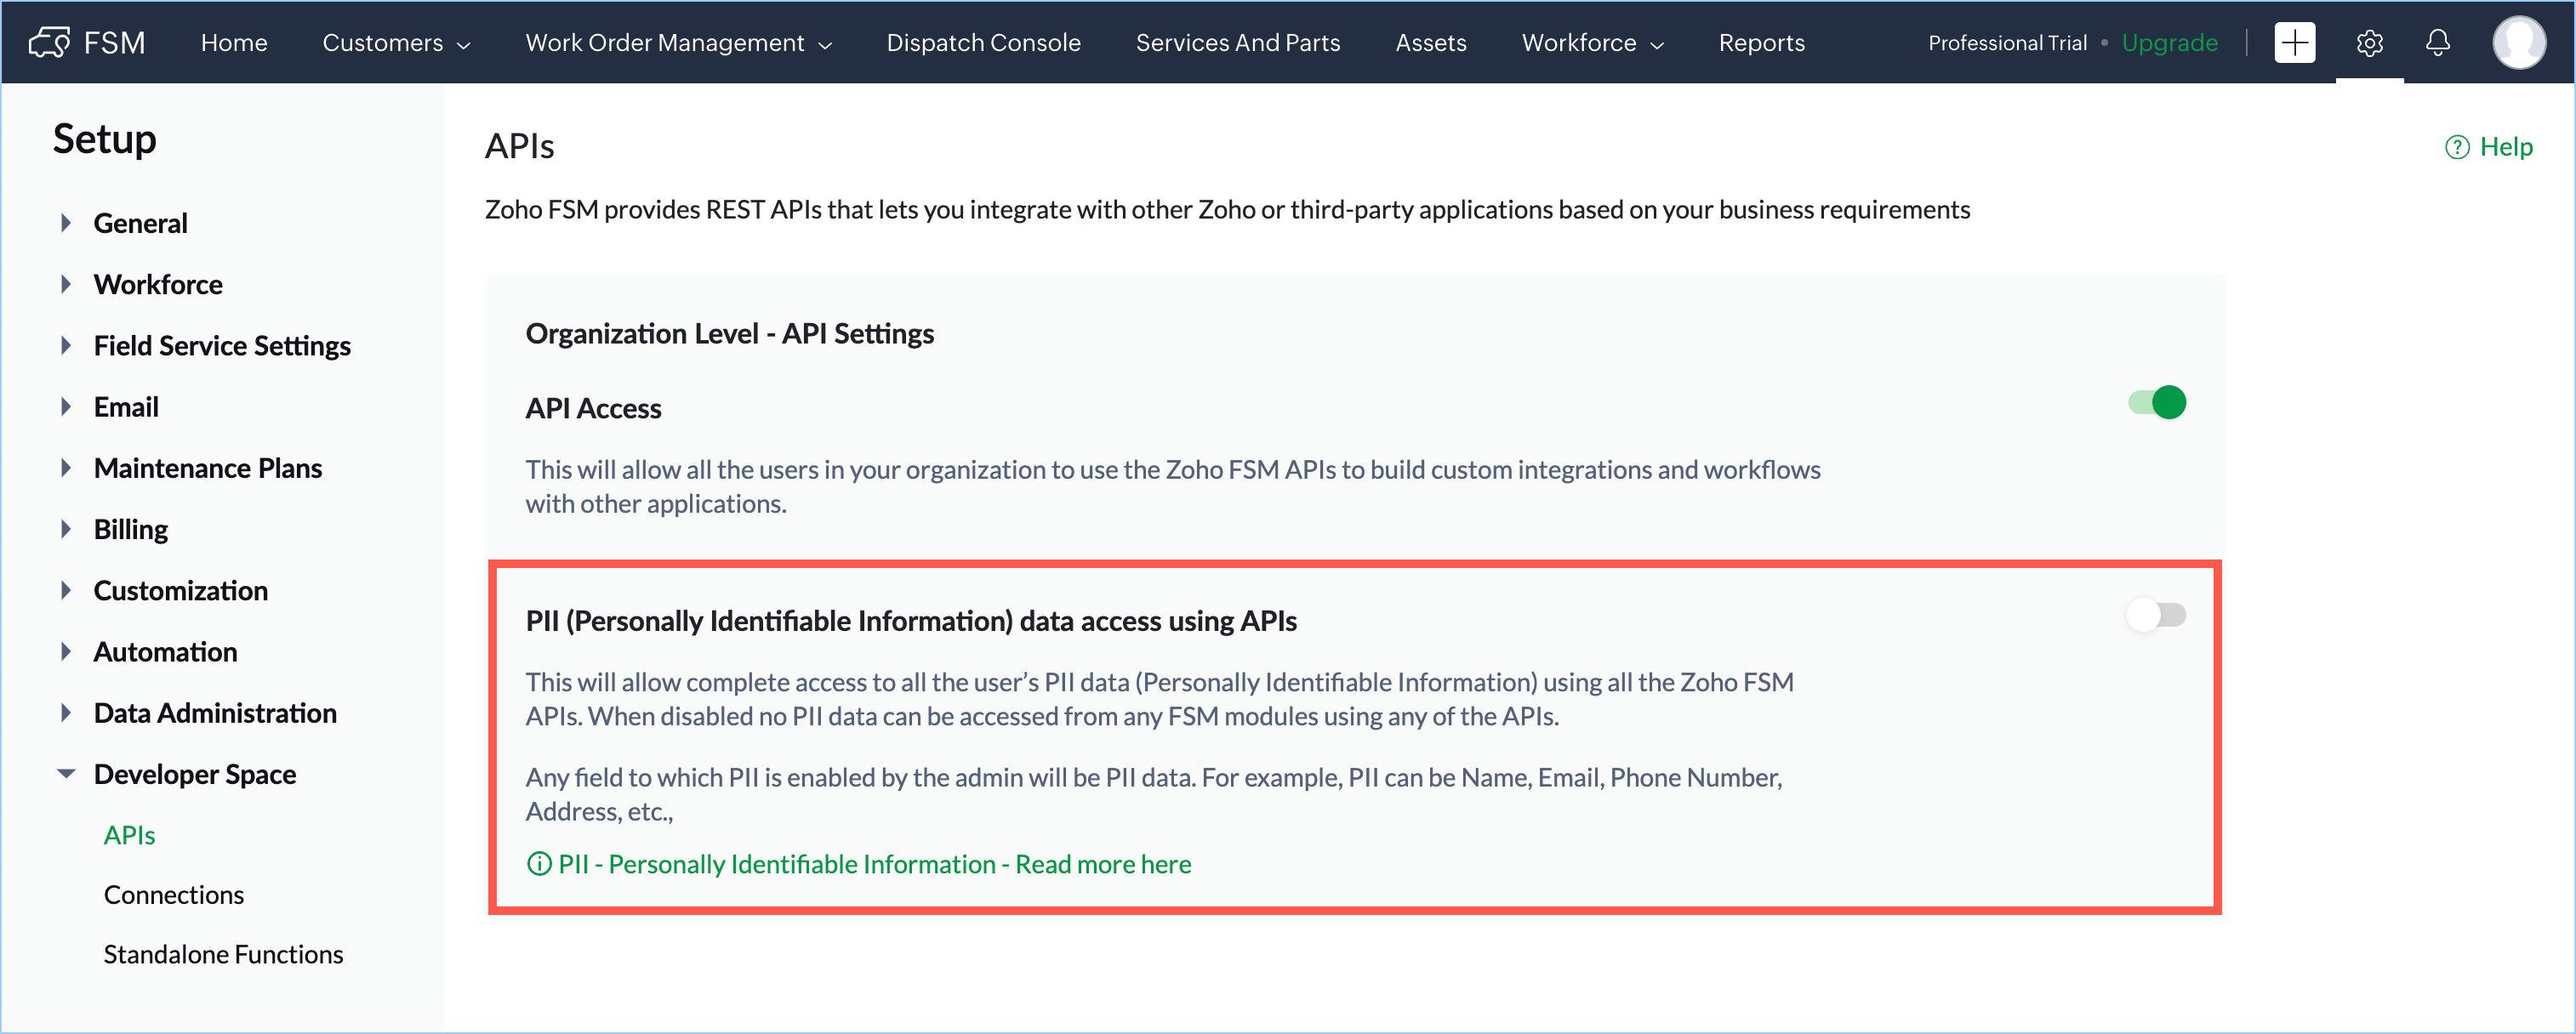Open PII Read more here link
This screenshot has width=2576, height=1034.
point(1103,864)
